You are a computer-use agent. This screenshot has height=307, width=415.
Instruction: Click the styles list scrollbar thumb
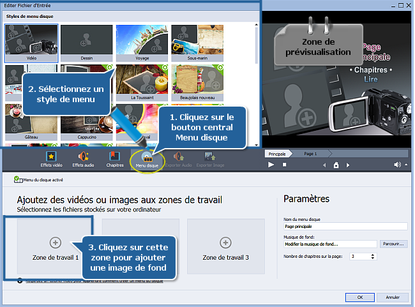pos(256,45)
